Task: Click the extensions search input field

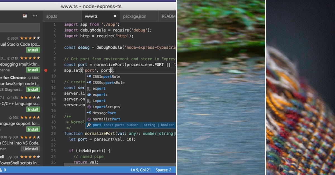Action: tap(20, 28)
